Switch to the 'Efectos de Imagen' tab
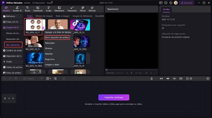The width and height of the screenshot is (212, 118). [x=44, y=16]
